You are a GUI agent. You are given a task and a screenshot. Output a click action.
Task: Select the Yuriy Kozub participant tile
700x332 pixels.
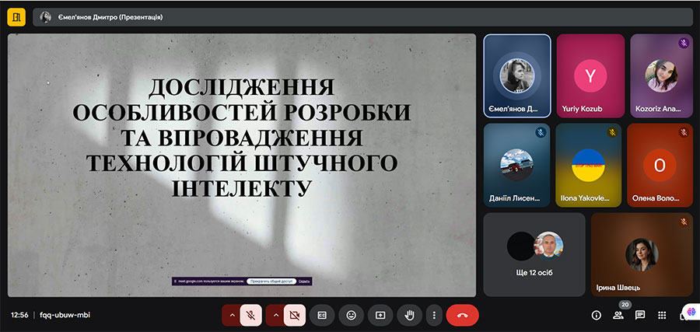click(590, 76)
